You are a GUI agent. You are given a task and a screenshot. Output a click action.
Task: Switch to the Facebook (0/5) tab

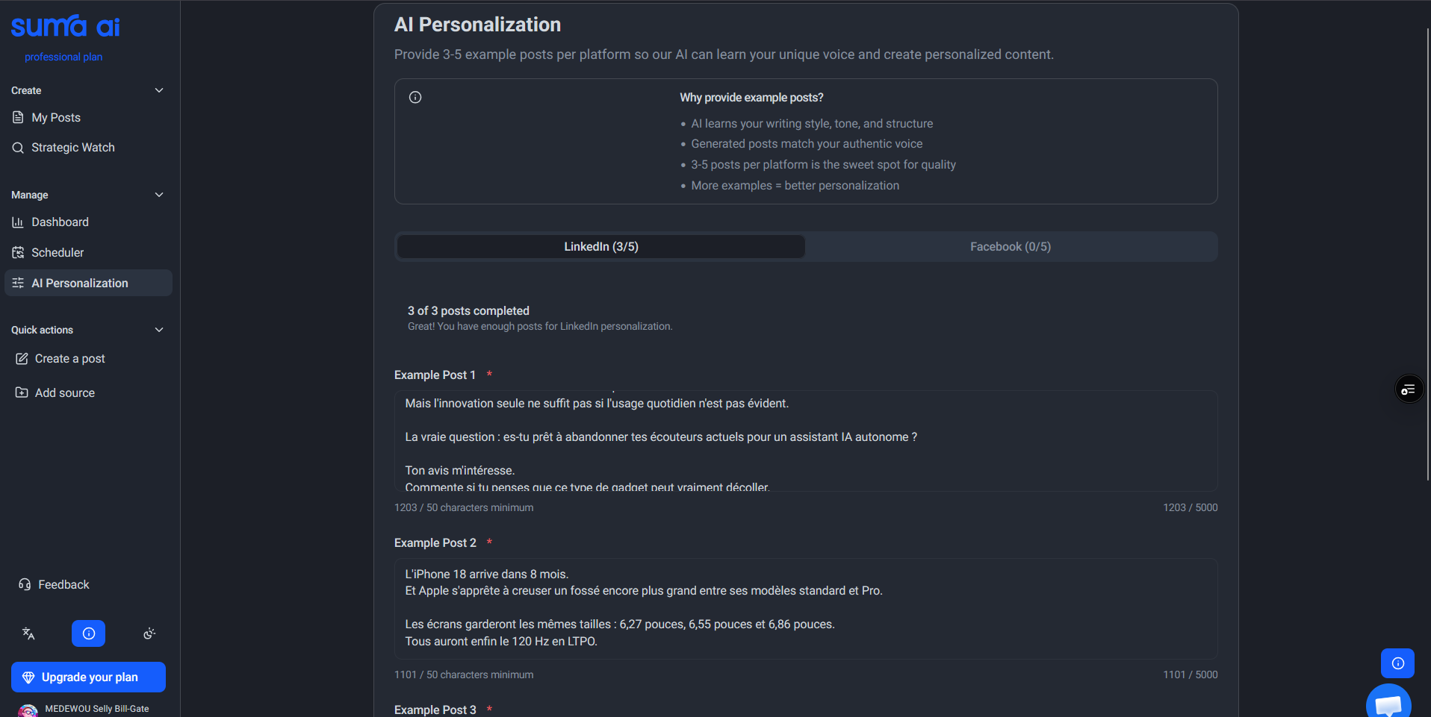1010,247
